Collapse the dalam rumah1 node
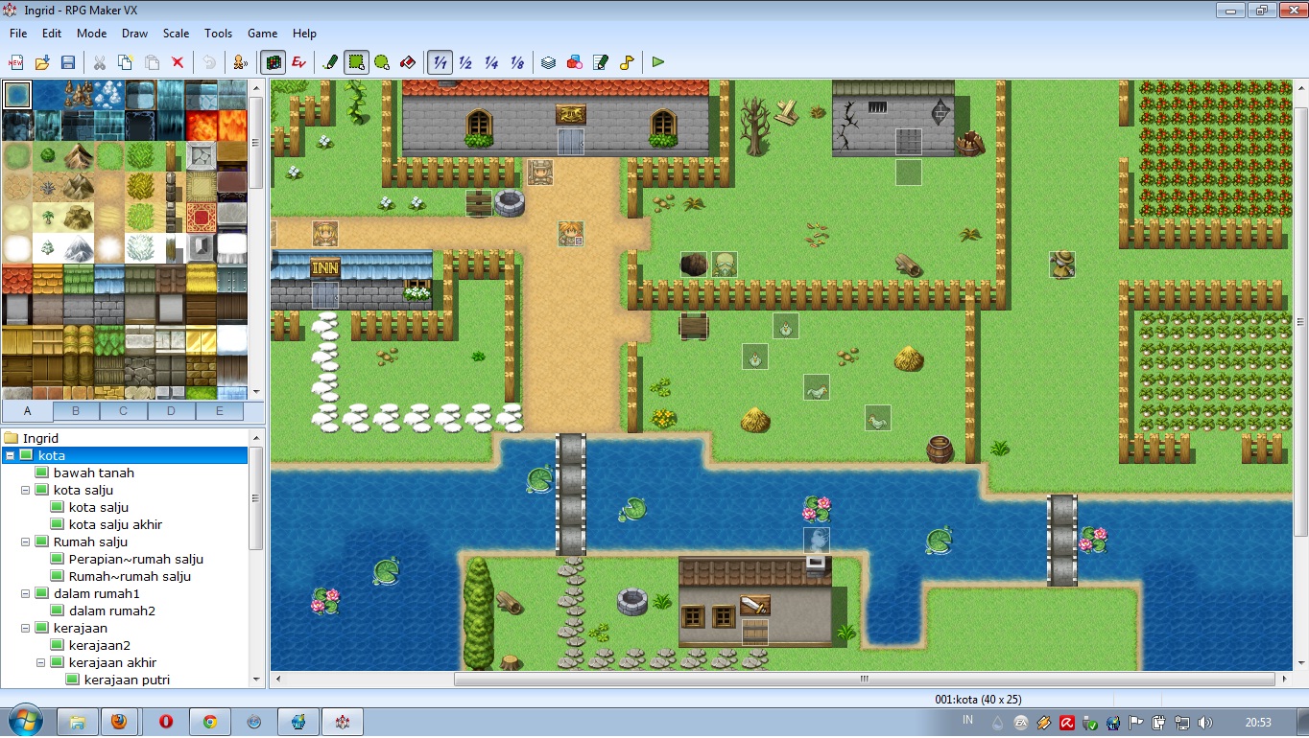Screen dimensions: 1309x738 (x=26, y=593)
